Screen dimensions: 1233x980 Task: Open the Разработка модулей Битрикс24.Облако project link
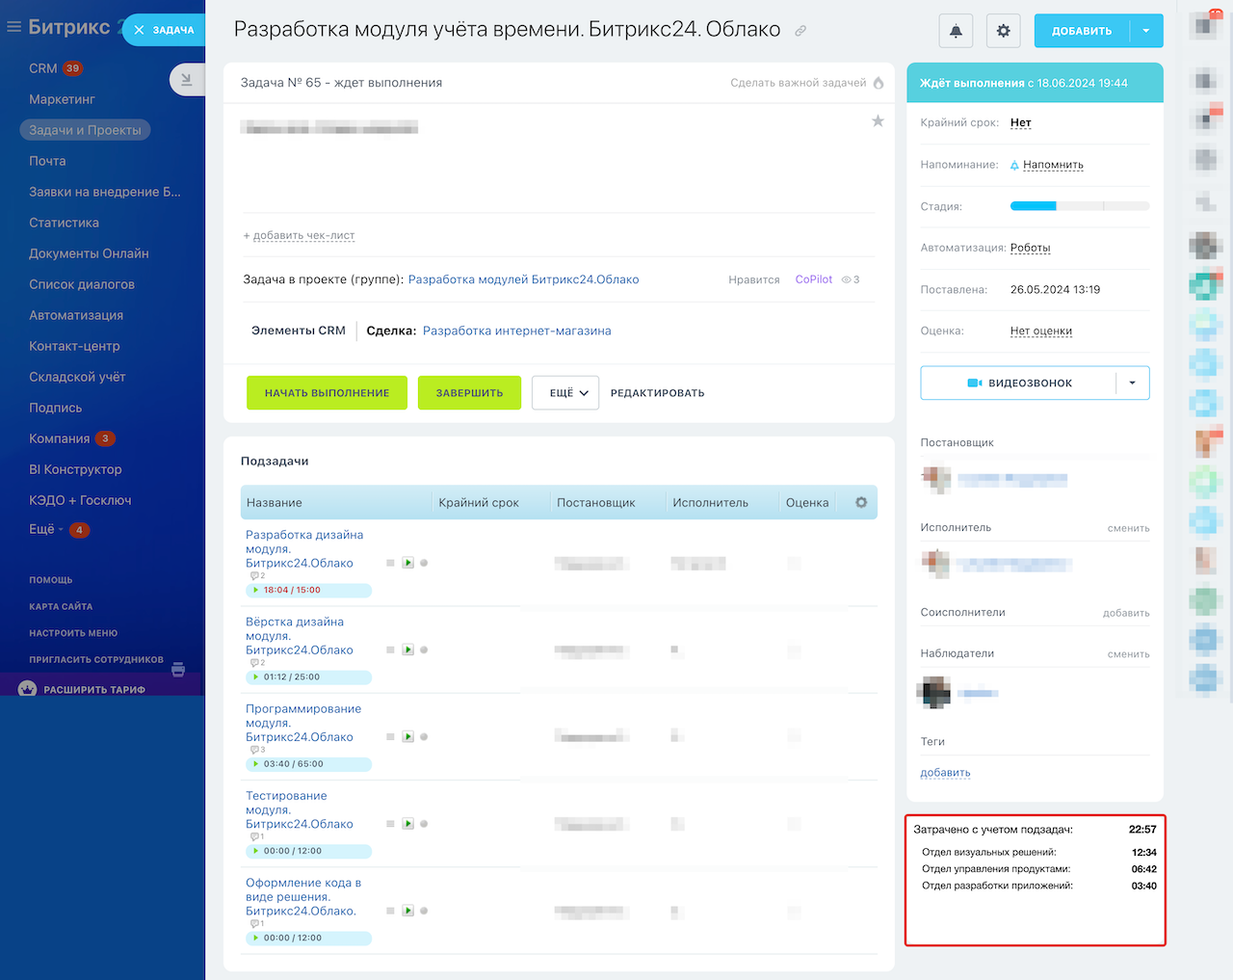pyautogui.click(x=524, y=279)
